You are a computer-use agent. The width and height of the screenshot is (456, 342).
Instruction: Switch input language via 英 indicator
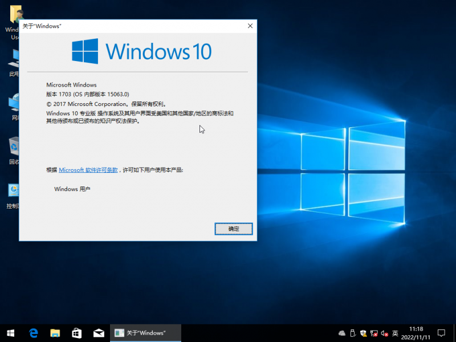394,333
